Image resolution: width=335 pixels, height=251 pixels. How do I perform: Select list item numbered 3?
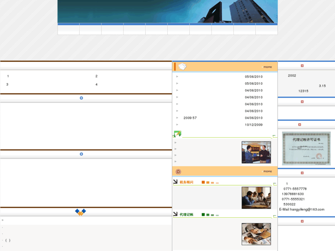pos(7,84)
